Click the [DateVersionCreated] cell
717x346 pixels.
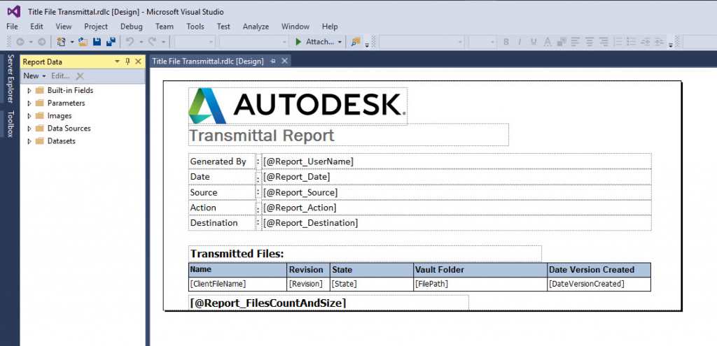click(x=599, y=284)
